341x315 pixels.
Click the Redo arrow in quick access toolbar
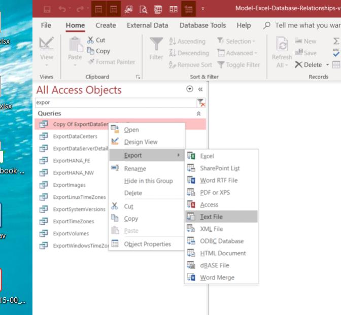(80, 9)
